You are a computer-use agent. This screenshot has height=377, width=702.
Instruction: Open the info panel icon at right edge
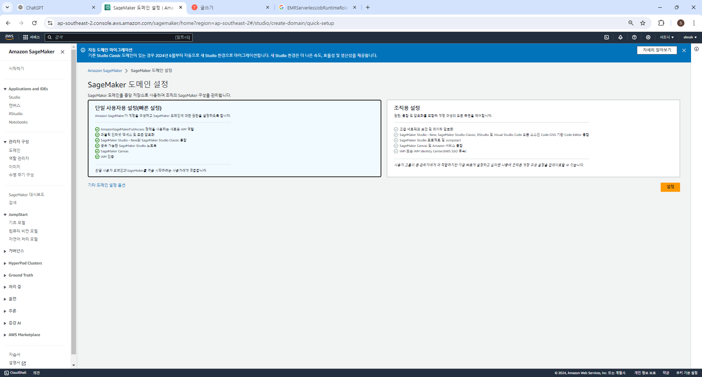697,49
